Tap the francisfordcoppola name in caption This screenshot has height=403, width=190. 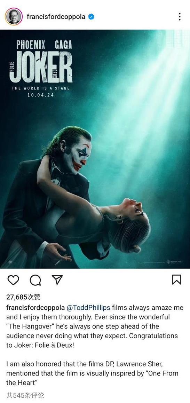point(35,308)
